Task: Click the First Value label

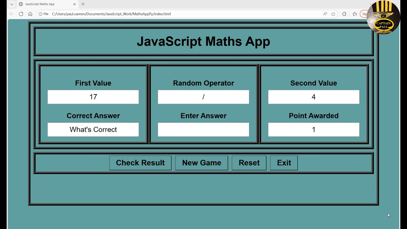Action: (93, 83)
